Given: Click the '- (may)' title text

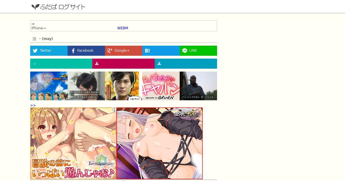Looking at the screenshot, I should click(x=46, y=39).
